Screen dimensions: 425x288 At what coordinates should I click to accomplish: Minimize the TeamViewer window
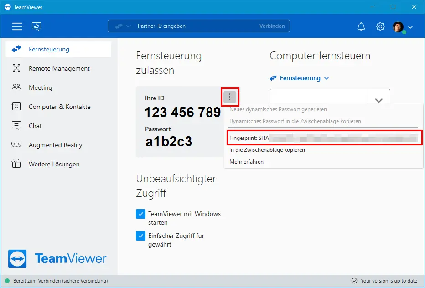tap(373, 7)
